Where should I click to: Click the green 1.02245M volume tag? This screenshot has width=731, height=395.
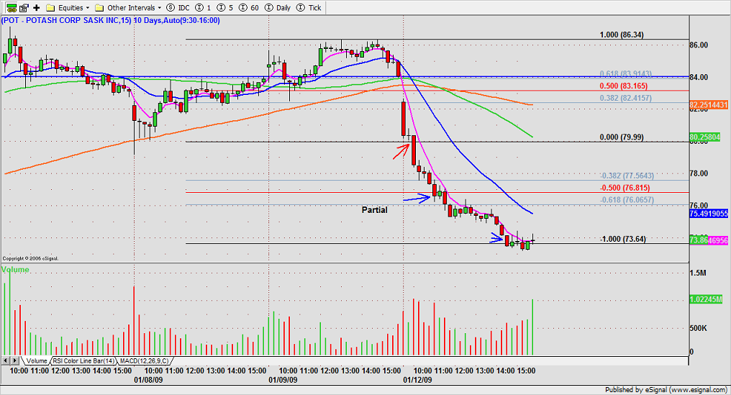tap(706, 299)
